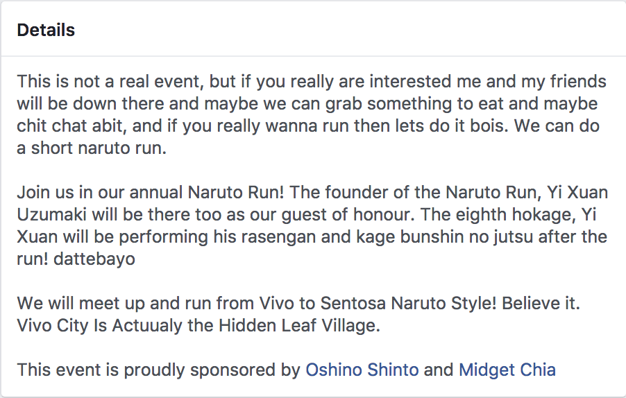Click the word 'Sentosa' in the third paragraph

click(353, 303)
